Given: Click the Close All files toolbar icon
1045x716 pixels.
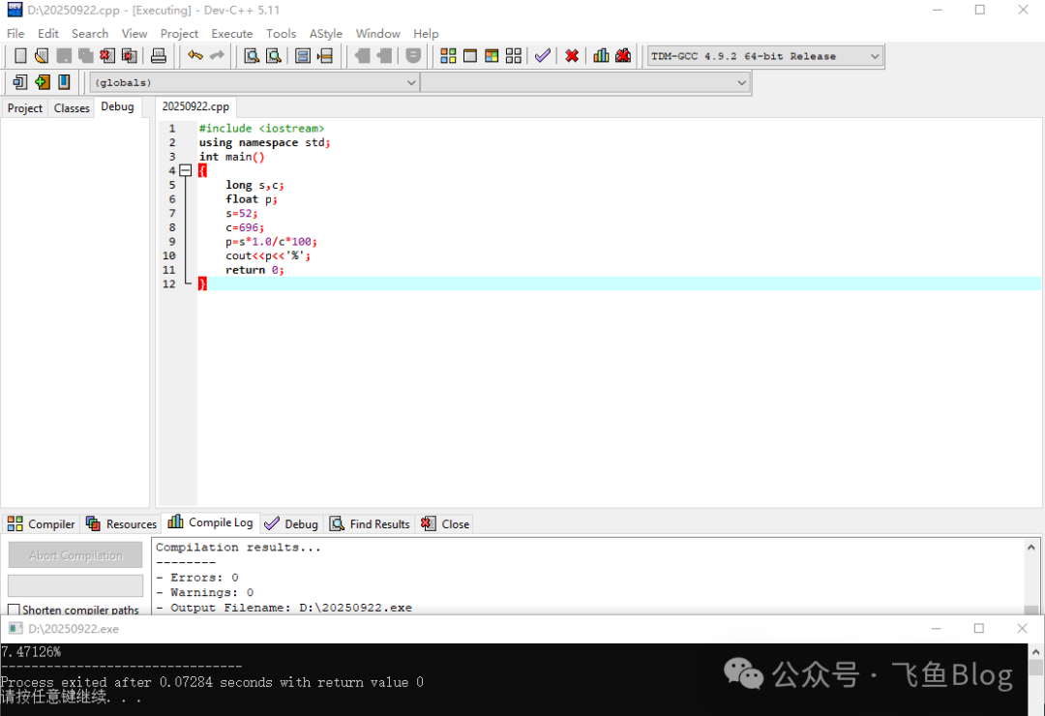Looking at the screenshot, I should pyautogui.click(x=130, y=56).
